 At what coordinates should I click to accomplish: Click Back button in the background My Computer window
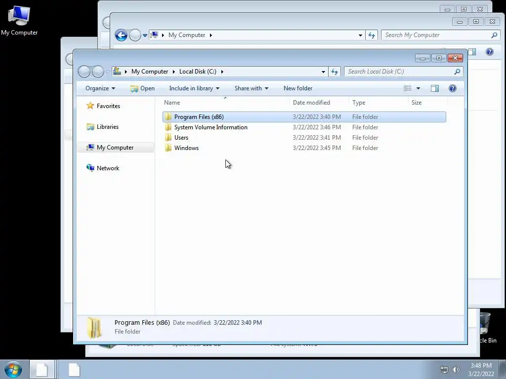(121, 35)
